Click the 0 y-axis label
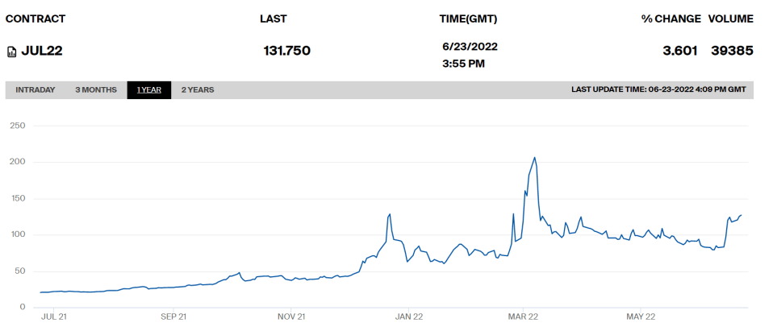The height and width of the screenshot is (327, 773). coord(23,308)
